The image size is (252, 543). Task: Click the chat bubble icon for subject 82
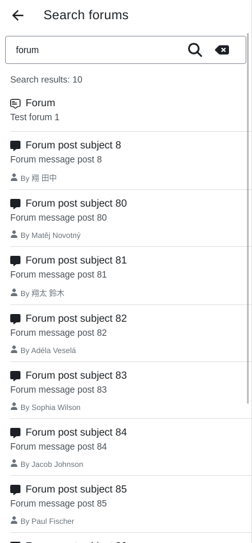15,319
